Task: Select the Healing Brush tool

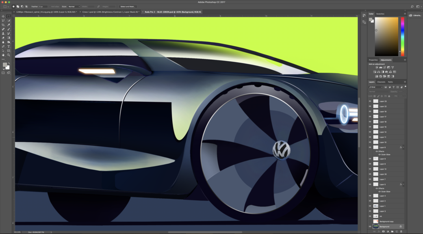Action: pyautogui.click(x=3, y=29)
